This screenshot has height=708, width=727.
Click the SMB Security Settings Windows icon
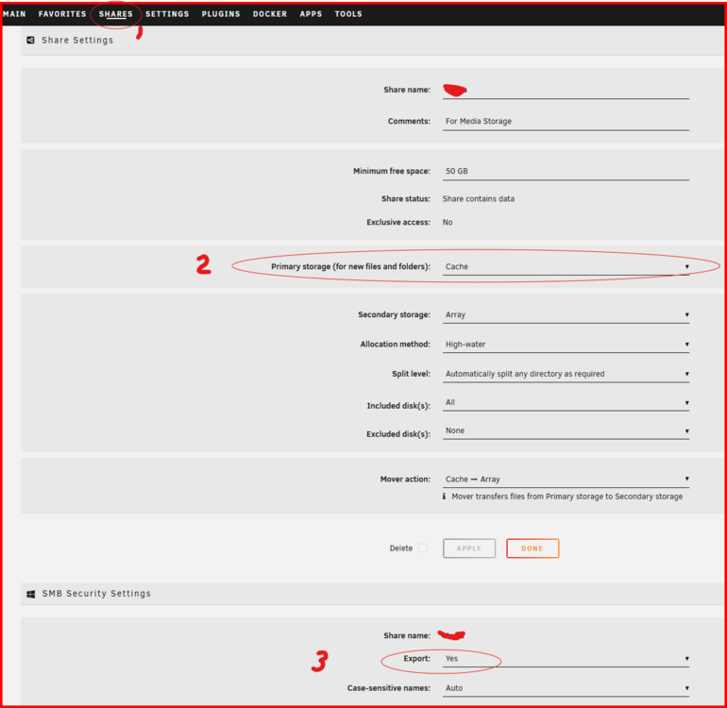[x=31, y=594]
